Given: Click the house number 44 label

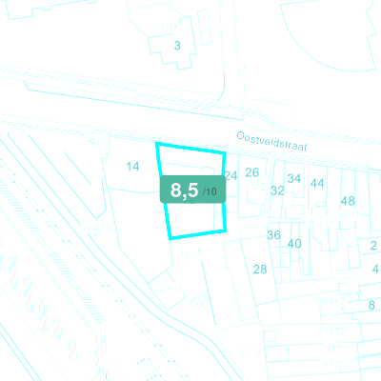Looking at the screenshot, I should coord(317,183).
